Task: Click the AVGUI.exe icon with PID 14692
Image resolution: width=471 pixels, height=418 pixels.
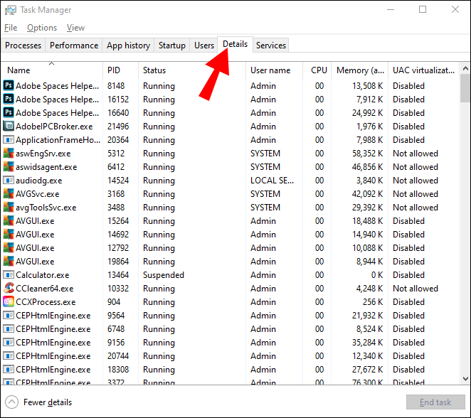Action: 9,234
